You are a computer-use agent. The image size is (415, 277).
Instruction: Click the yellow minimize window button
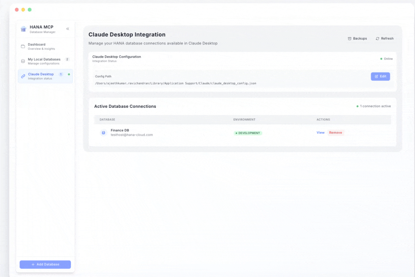coord(23,10)
